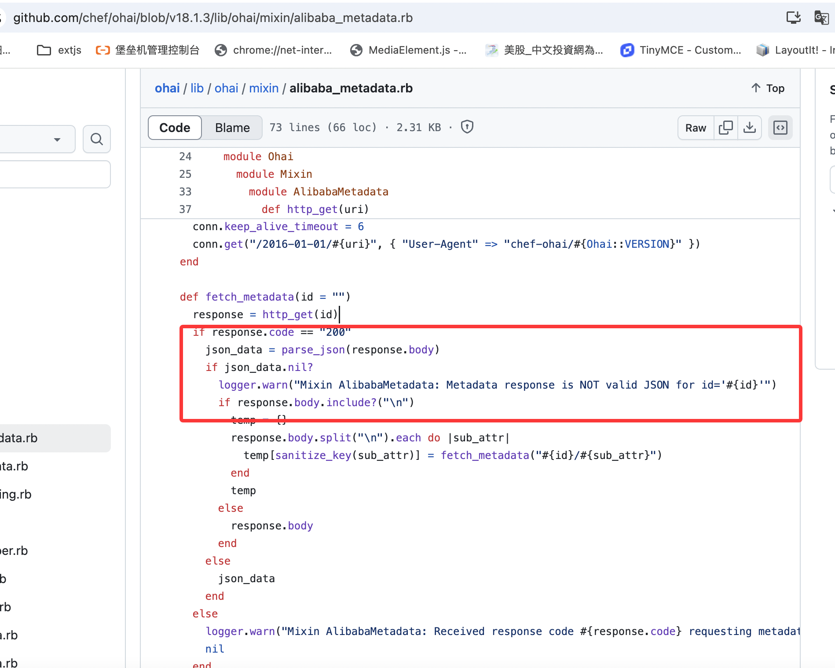Click the install app icon in address bar

794,18
